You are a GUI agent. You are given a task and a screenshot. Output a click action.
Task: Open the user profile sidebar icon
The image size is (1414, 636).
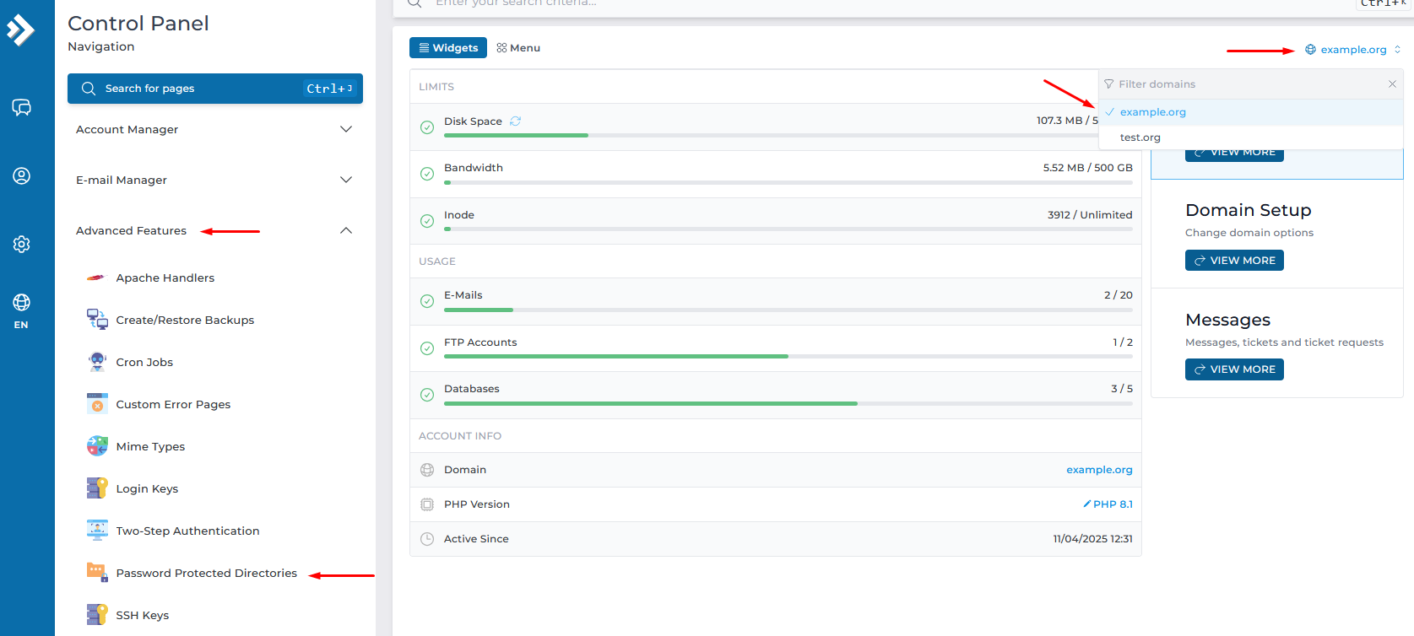pyautogui.click(x=21, y=175)
